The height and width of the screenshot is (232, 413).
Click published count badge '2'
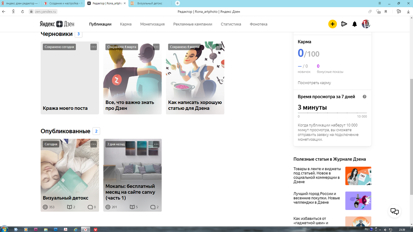[96, 131]
